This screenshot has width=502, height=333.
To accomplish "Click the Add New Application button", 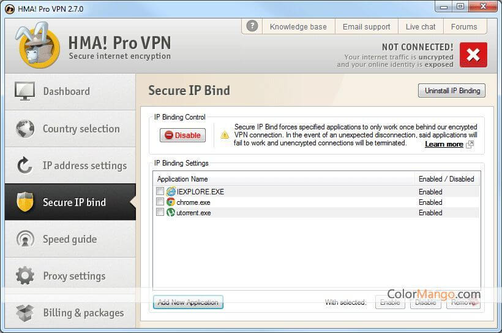I will click(x=188, y=302).
